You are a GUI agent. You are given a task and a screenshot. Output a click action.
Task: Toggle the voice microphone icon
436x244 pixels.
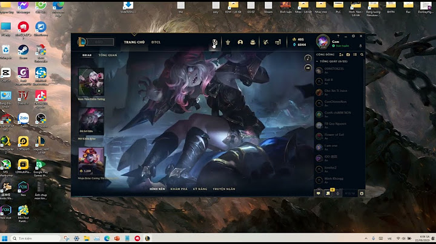pos(337,193)
